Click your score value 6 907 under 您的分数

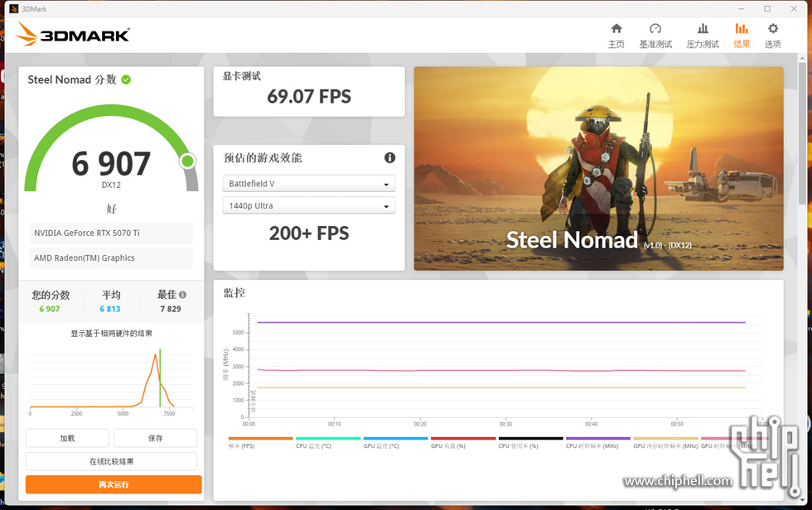coord(50,309)
